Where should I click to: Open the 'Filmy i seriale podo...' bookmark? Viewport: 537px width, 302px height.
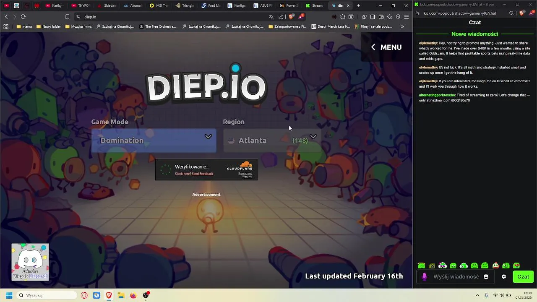(x=373, y=26)
